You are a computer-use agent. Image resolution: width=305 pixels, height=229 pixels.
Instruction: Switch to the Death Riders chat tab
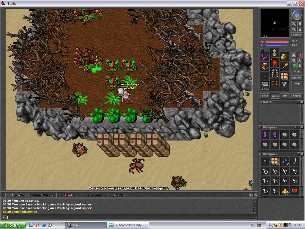pos(43,195)
